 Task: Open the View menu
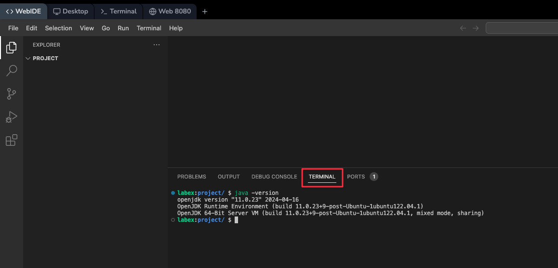87,28
